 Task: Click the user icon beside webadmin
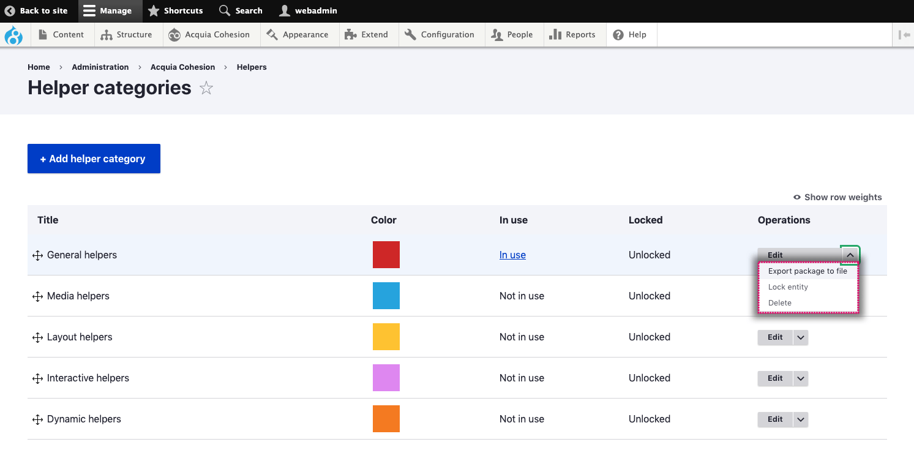point(284,10)
